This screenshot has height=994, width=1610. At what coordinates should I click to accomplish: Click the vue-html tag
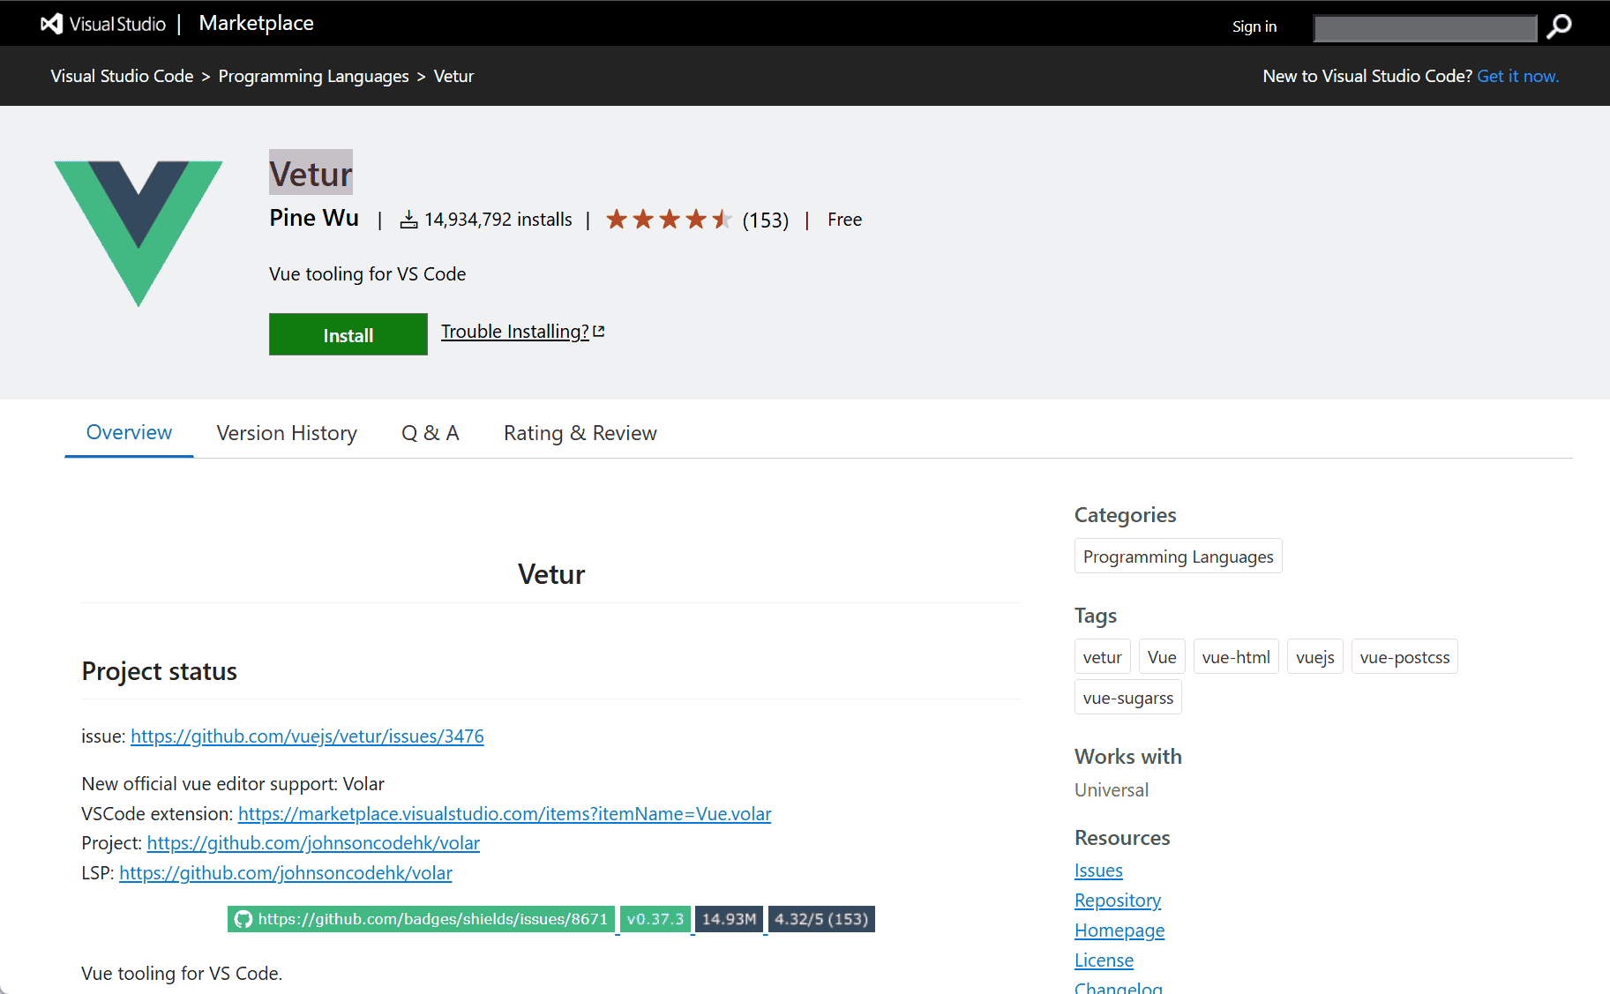[x=1235, y=657]
